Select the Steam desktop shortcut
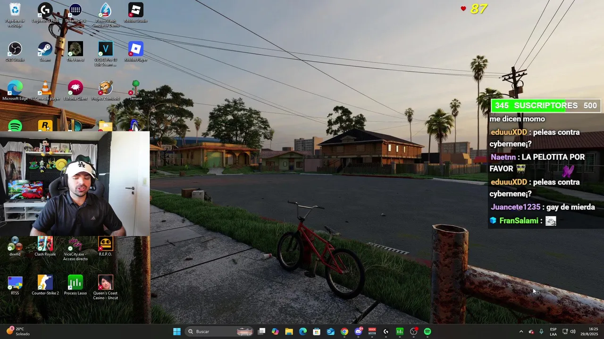 coord(45,52)
